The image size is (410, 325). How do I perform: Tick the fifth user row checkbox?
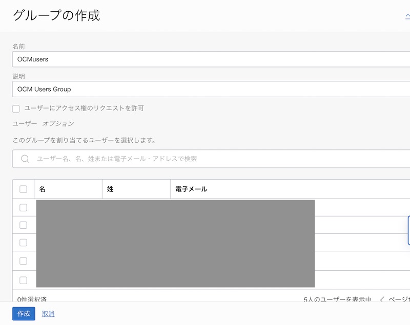click(23, 279)
